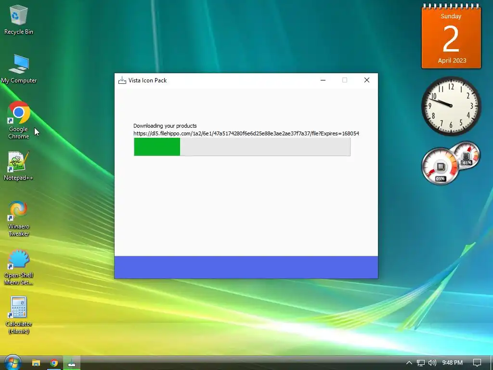The width and height of the screenshot is (493, 370).
Task: Click the installer icon in the title bar
Action: [x=122, y=80]
